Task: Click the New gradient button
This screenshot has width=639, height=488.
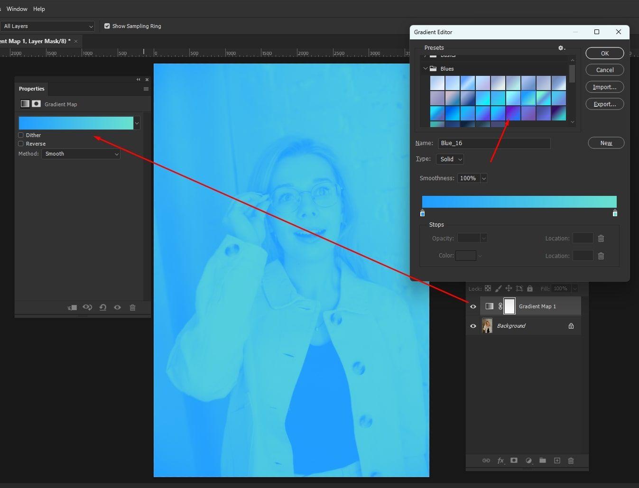Action: pyautogui.click(x=606, y=143)
